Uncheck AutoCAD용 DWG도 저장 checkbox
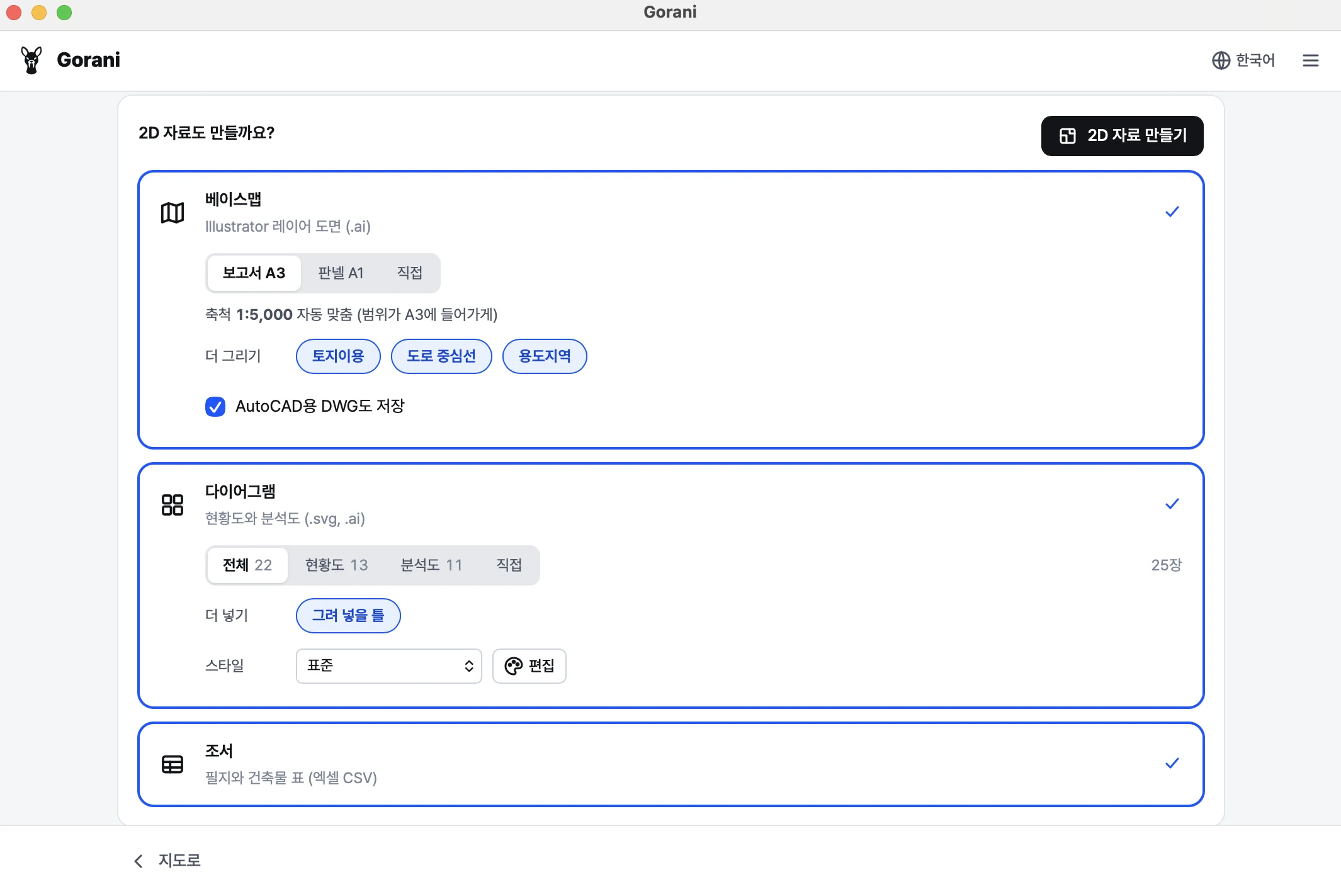This screenshot has width=1341, height=889. click(215, 407)
